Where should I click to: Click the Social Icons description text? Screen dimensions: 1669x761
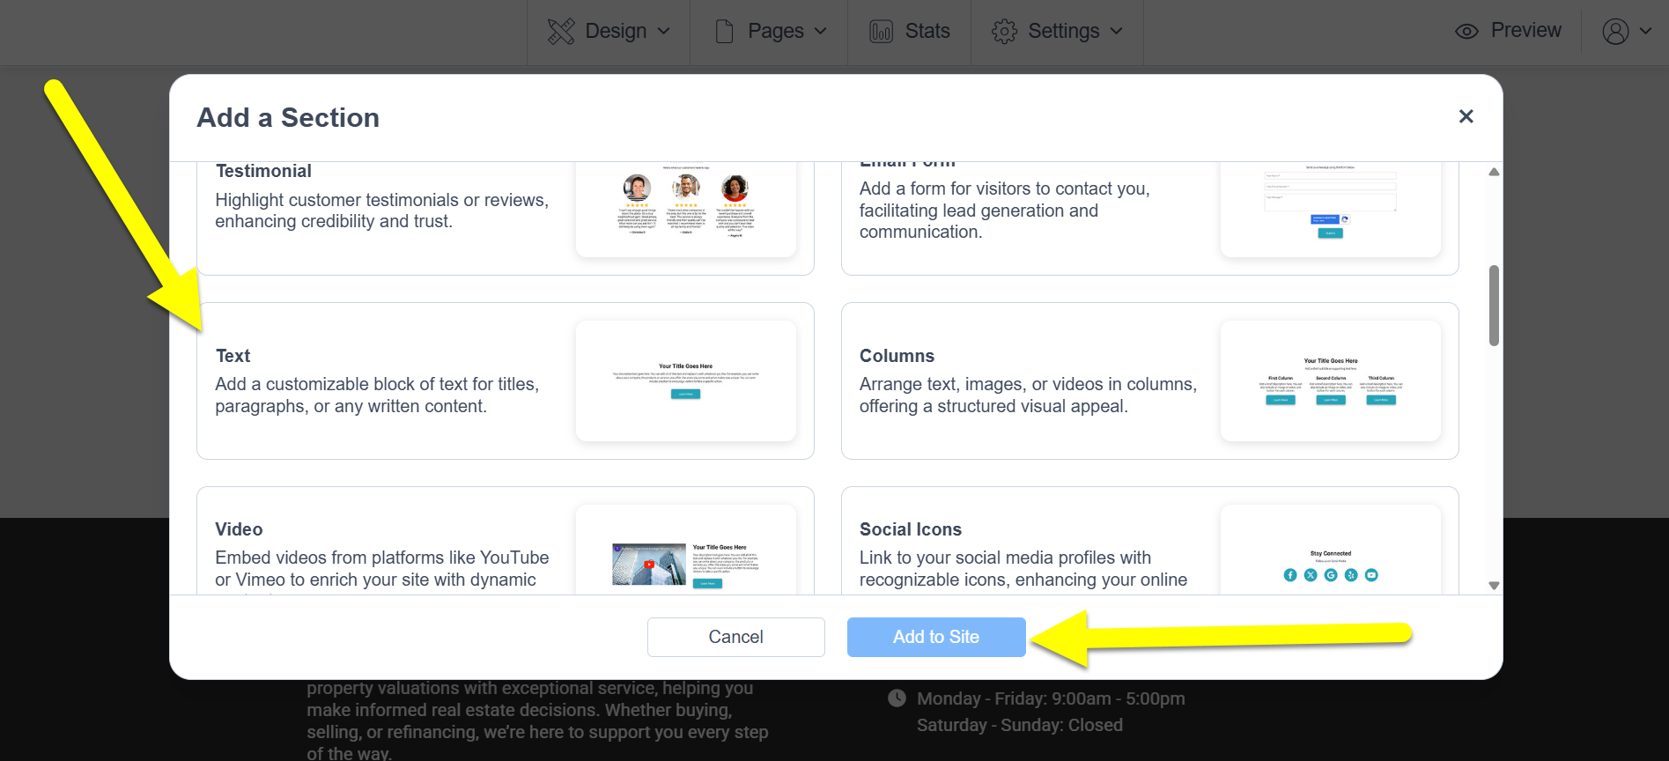point(1023,569)
